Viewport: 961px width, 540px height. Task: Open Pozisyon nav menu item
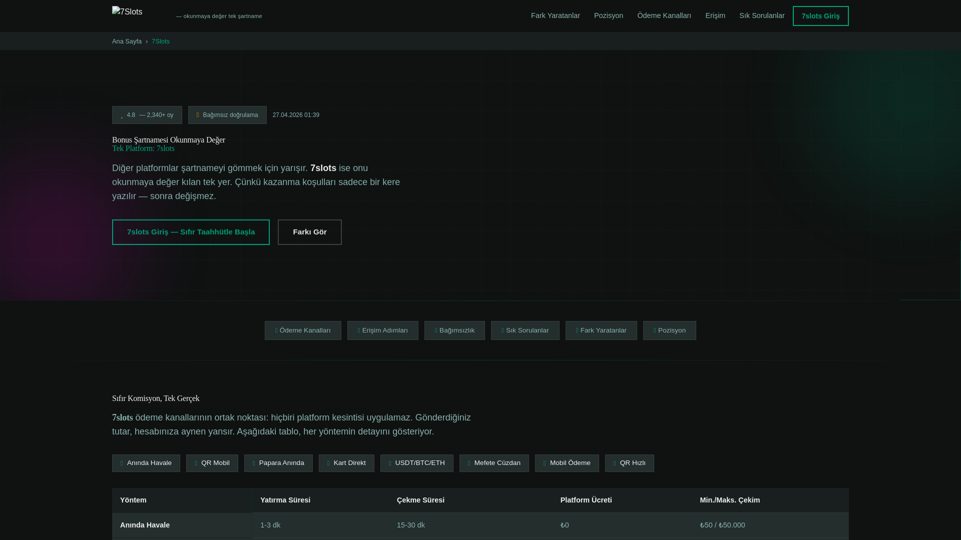coord(608,15)
